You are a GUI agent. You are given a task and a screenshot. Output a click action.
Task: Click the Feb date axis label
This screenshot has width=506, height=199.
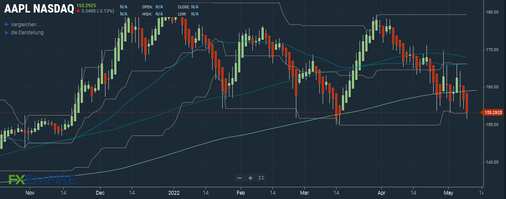[x=241, y=193]
